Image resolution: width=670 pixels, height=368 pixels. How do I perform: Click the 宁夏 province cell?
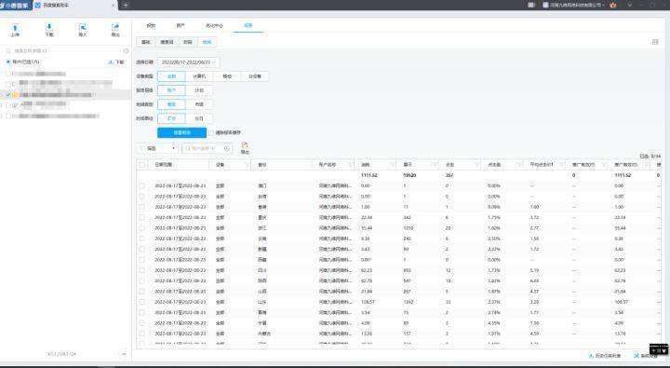tap(262, 323)
